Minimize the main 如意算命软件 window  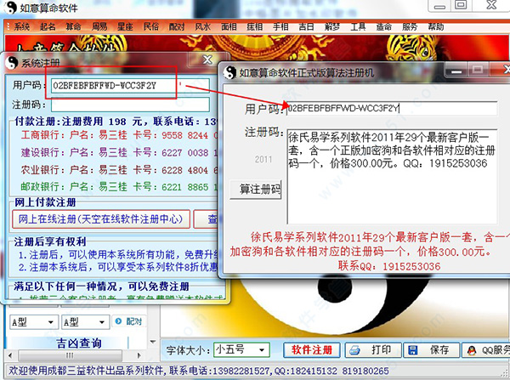[439, 6]
